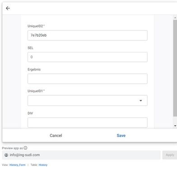The height and width of the screenshot is (170, 177).
Task: Click the Preview app as label
Action: 12,148
